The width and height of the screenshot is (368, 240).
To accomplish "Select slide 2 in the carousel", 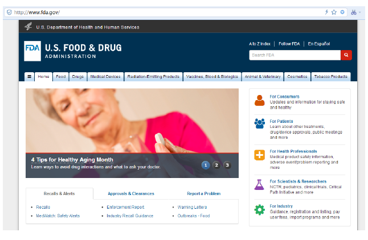I will (216, 165).
